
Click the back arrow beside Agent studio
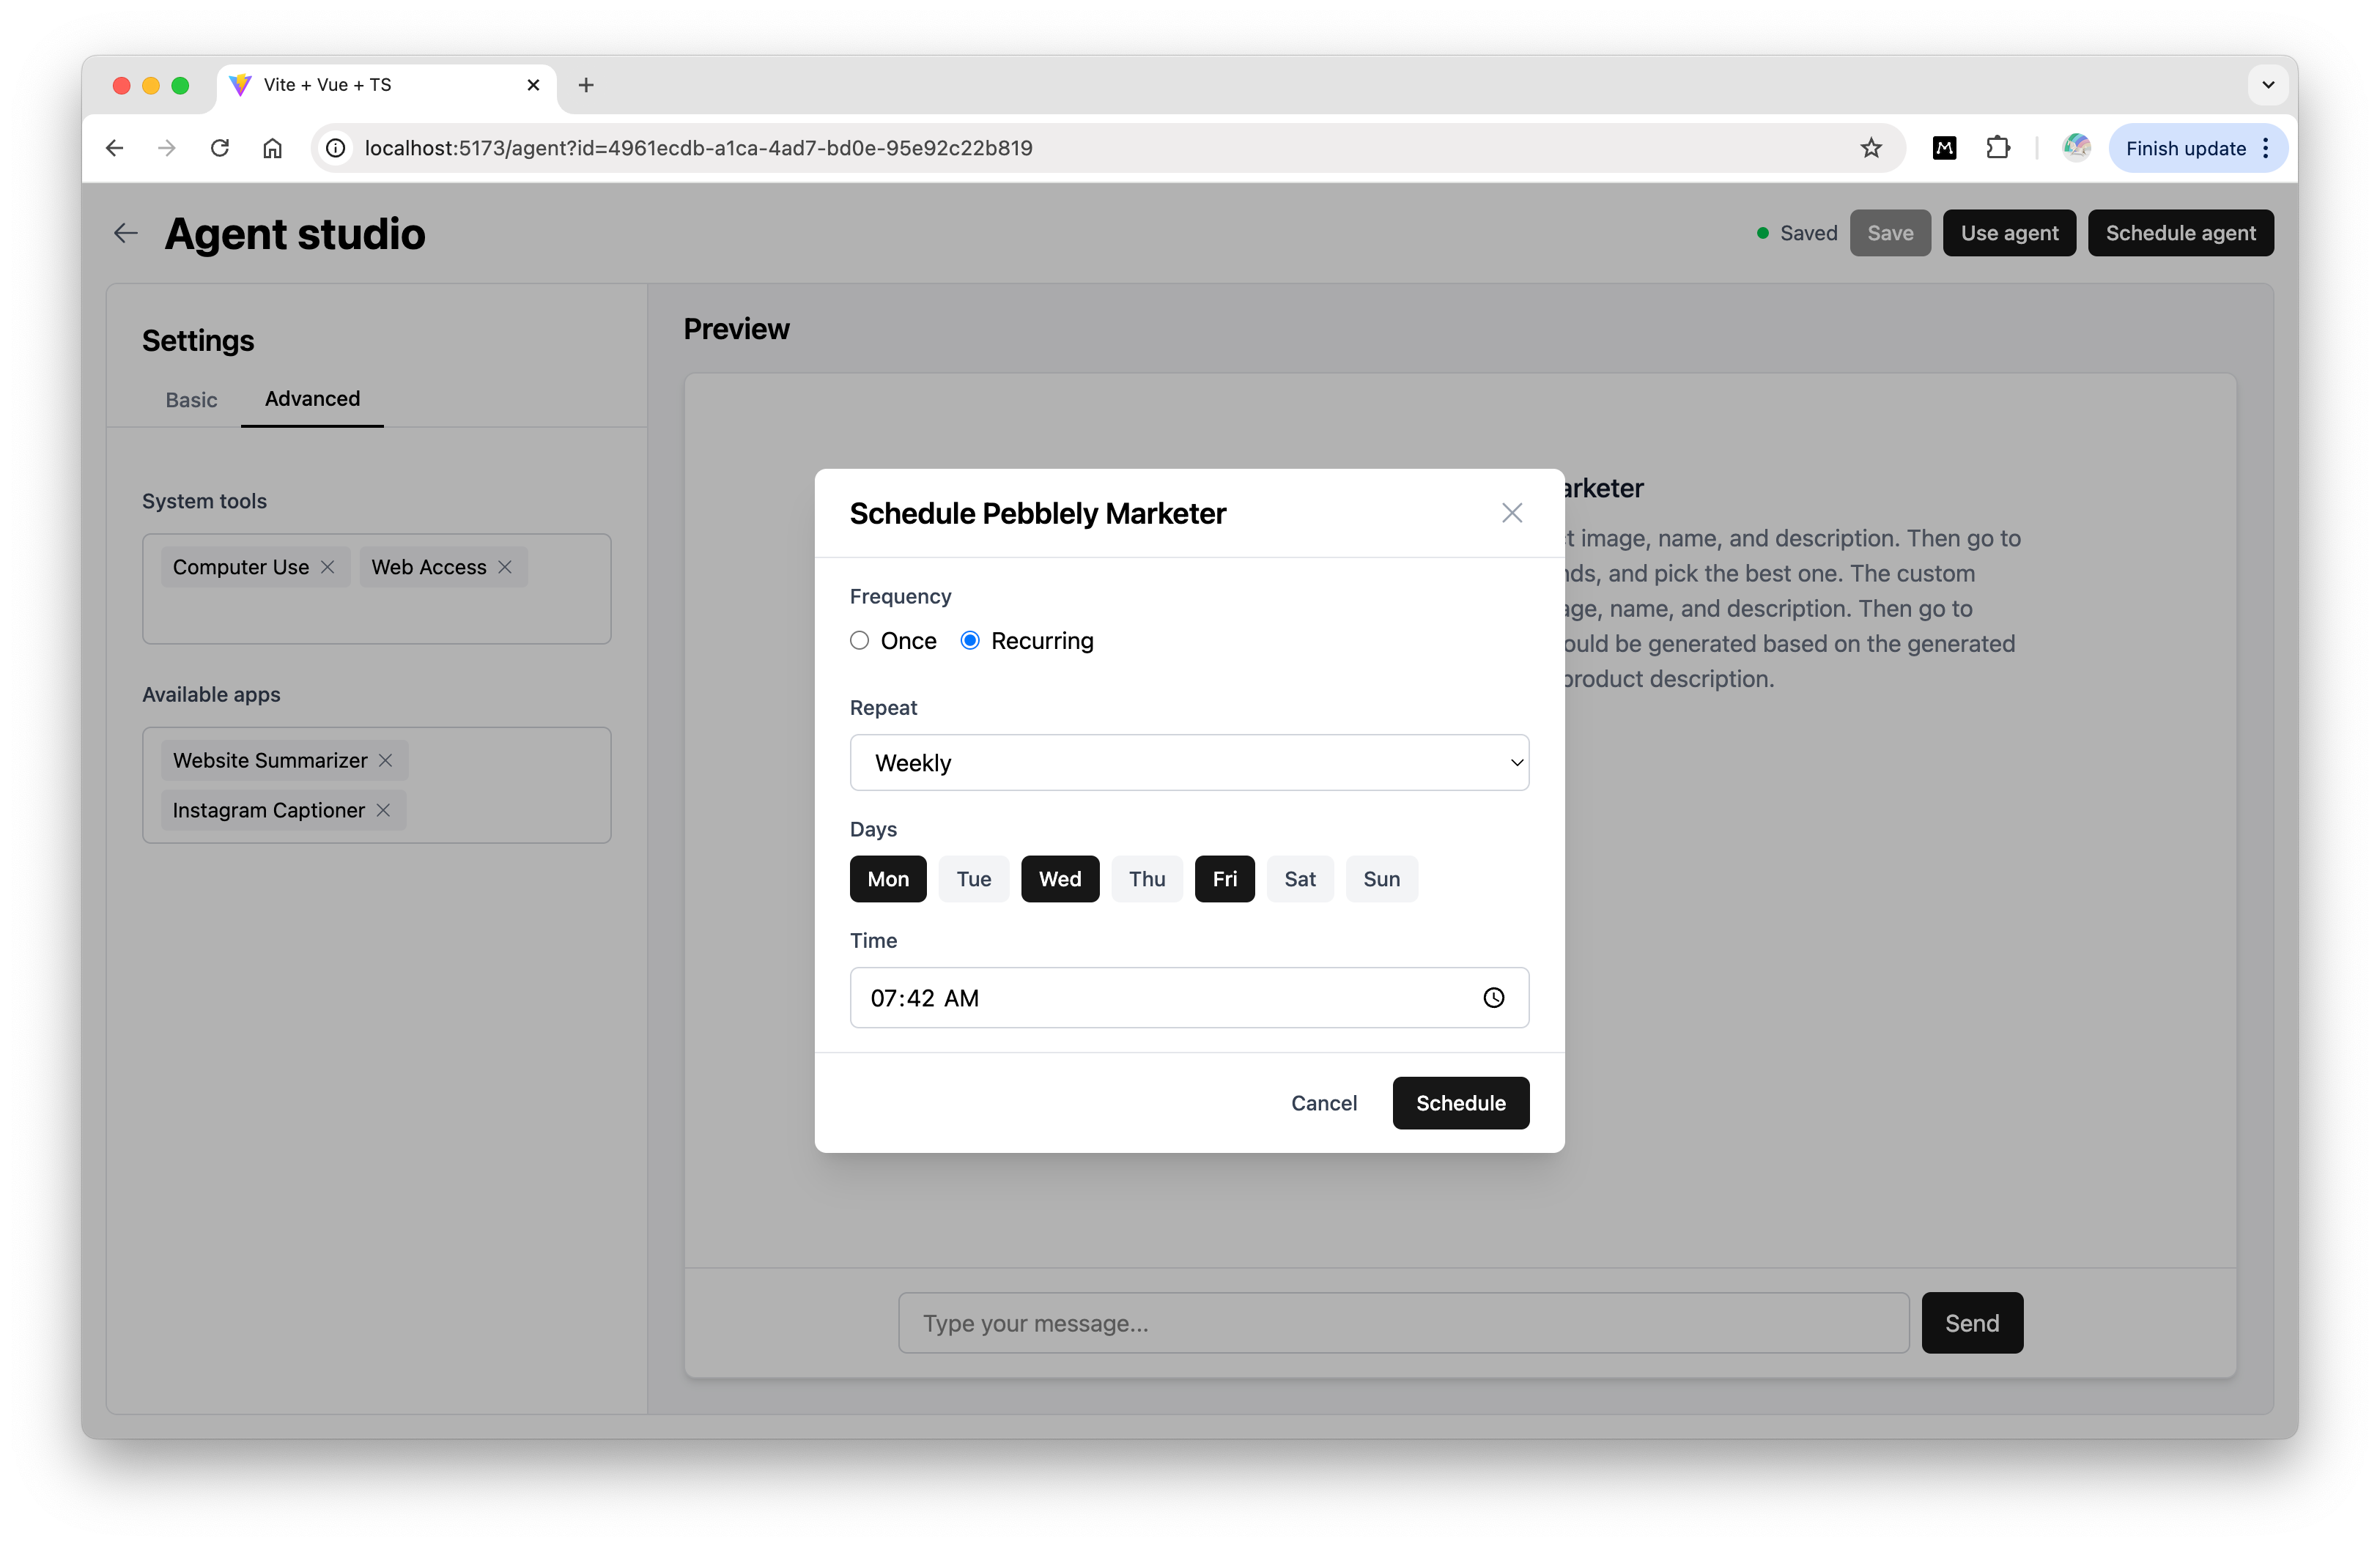[x=125, y=233]
